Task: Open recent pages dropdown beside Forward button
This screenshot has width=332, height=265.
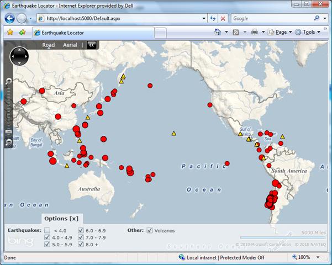Action: (30, 19)
